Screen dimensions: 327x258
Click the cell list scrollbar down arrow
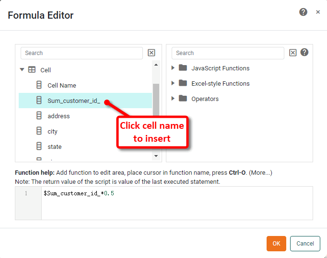(x=156, y=156)
